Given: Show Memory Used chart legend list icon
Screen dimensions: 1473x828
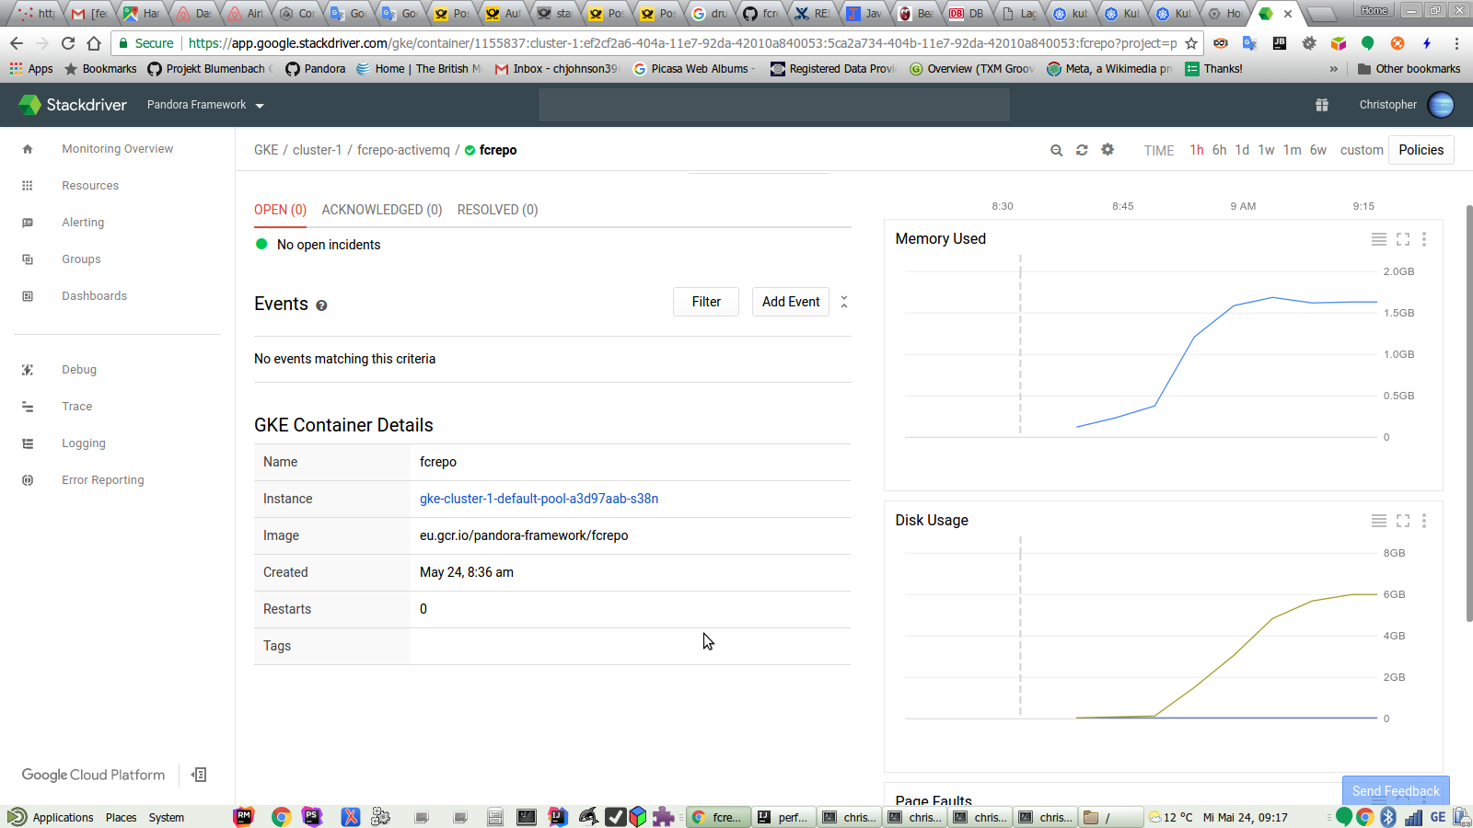Looking at the screenshot, I should tap(1379, 239).
